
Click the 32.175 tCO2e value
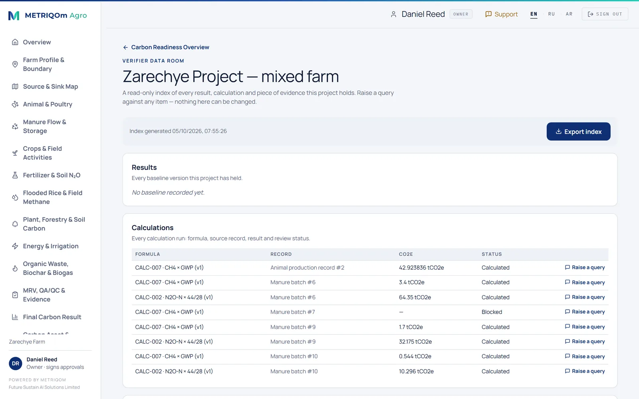(415, 342)
